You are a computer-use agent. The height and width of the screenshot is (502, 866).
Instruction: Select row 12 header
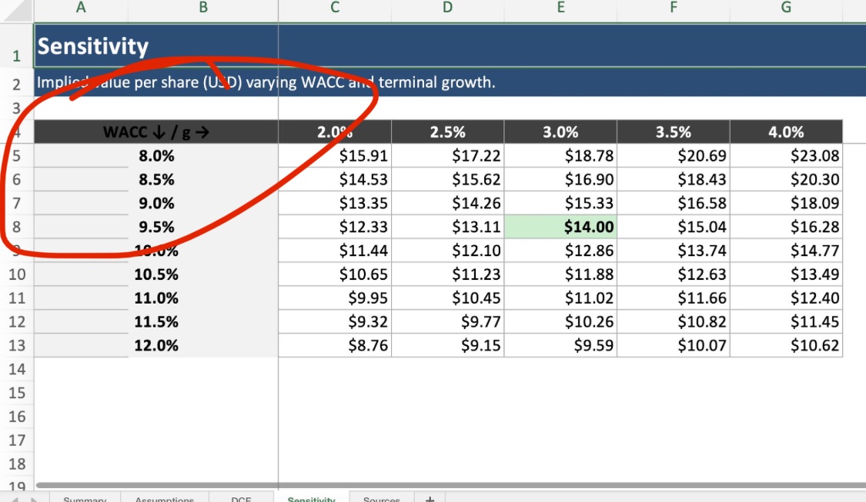[17, 321]
